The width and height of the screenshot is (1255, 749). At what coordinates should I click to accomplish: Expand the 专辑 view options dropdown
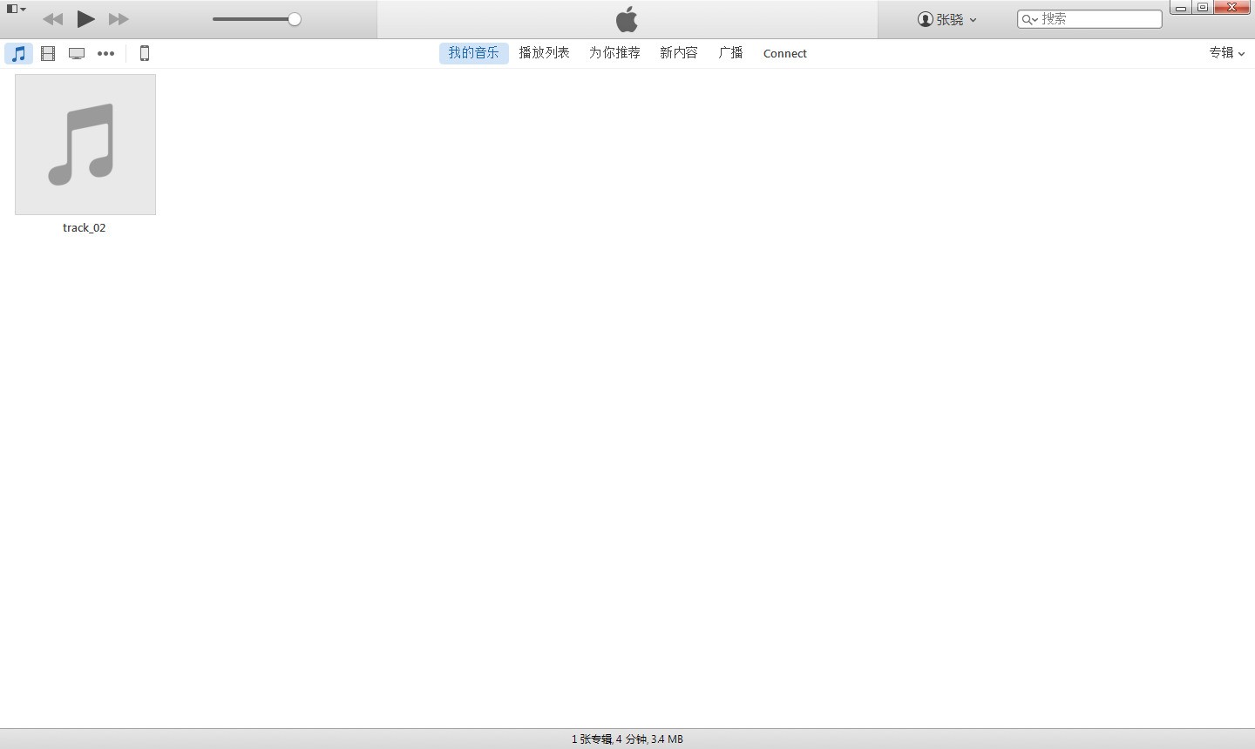[x=1227, y=53]
